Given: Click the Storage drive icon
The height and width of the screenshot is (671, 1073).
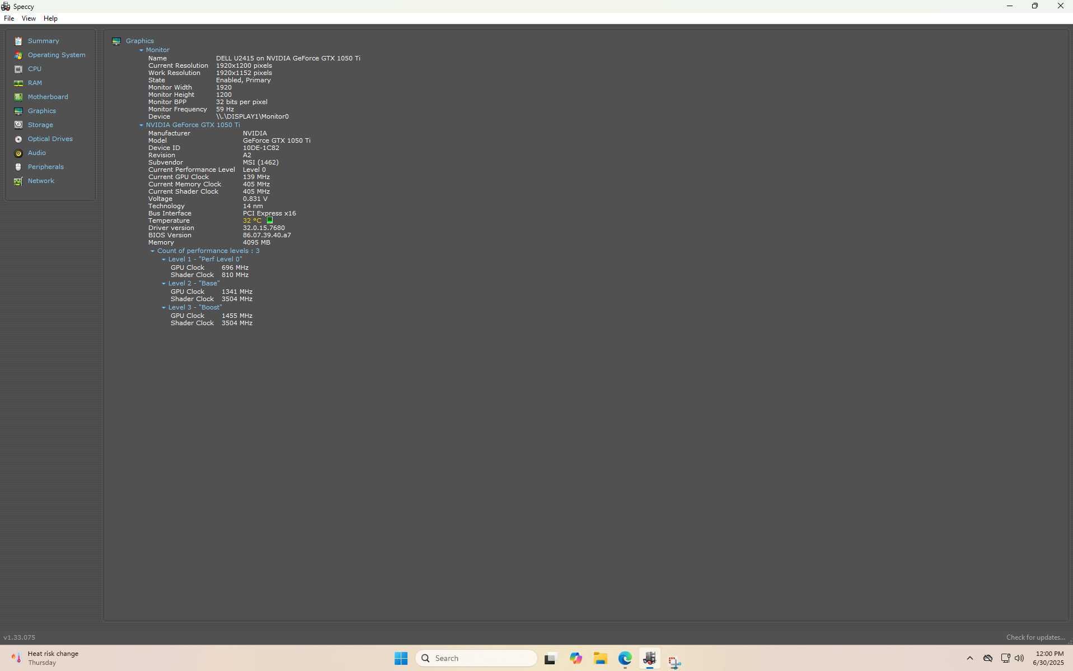Looking at the screenshot, I should pos(18,125).
